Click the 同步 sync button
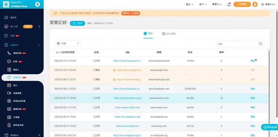Screen dimensions: 278x137 point(77,23)
